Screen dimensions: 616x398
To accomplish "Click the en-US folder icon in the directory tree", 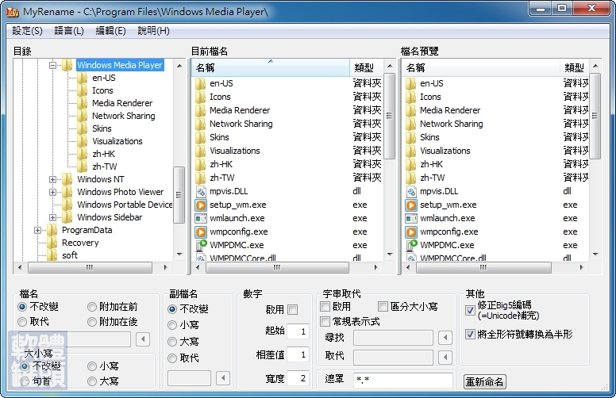I will coord(83,78).
